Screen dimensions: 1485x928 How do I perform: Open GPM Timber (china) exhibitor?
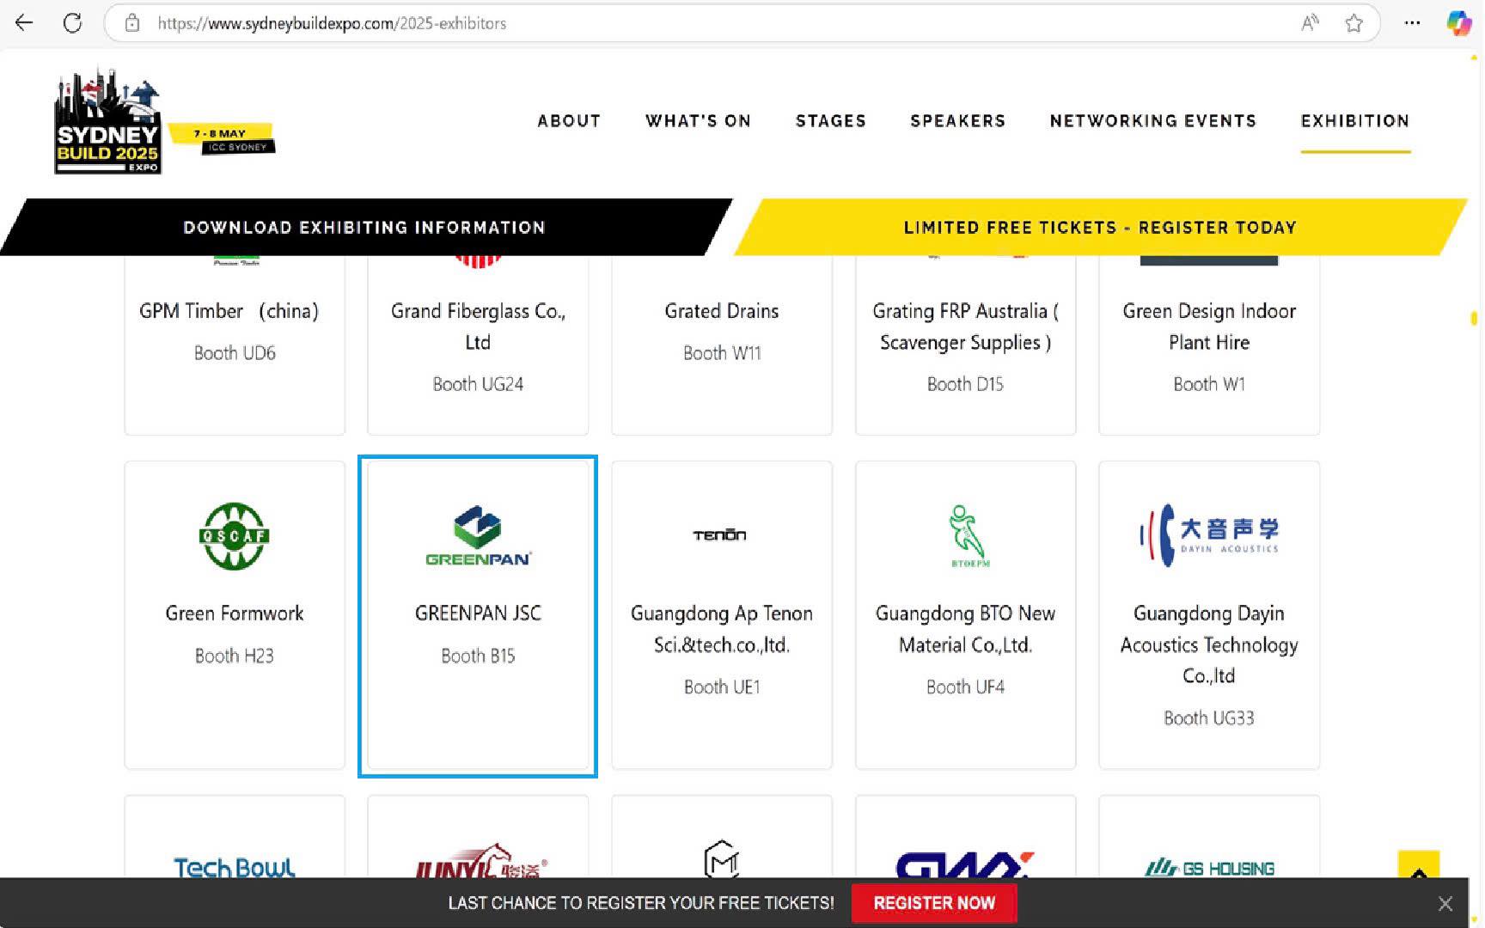[229, 311]
